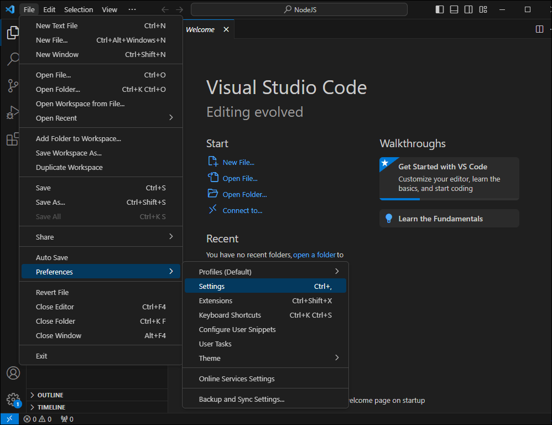Viewport: 552px width, 425px height.
Task: Expand the Theme submenu
Action: (x=265, y=358)
